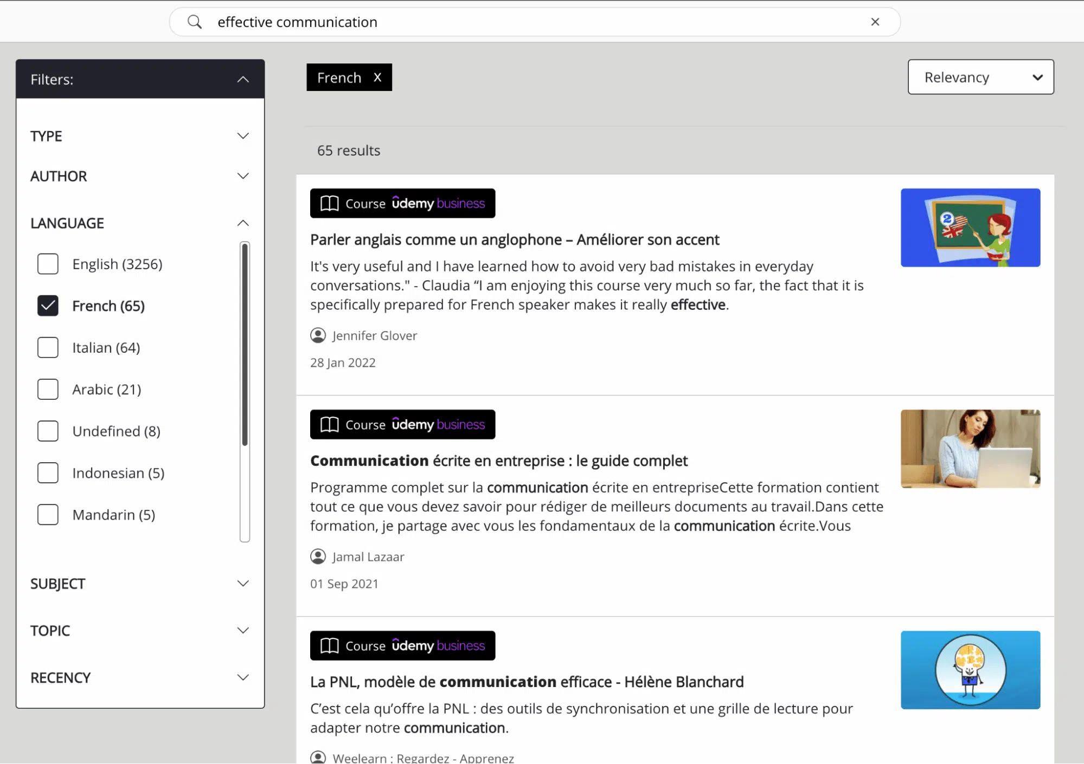Click the Course badge on Parler anglais
Viewport: 1084px width, 764px height.
coord(402,203)
